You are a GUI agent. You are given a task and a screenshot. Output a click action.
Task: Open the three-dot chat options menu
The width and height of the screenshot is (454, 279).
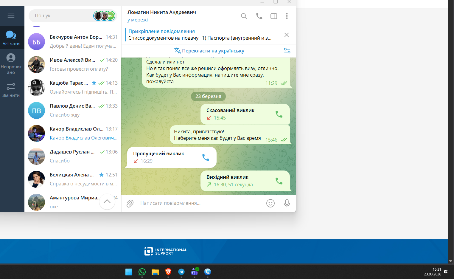pos(287,16)
